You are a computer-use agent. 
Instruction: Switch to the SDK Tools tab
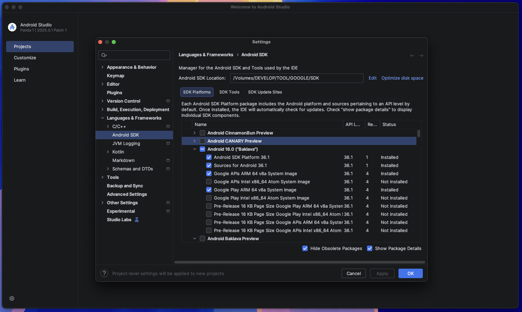[x=229, y=92]
